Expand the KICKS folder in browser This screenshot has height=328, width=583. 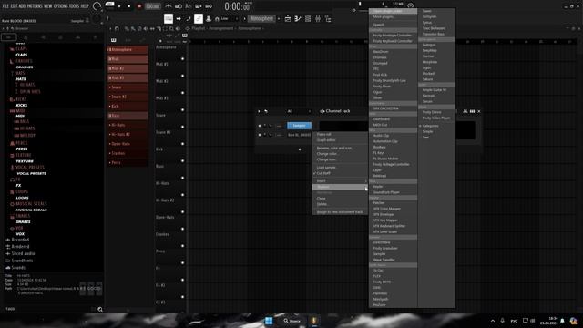21,99
